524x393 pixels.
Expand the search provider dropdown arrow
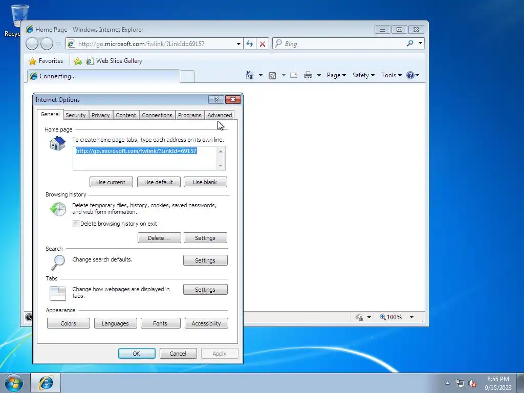coord(421,43)
